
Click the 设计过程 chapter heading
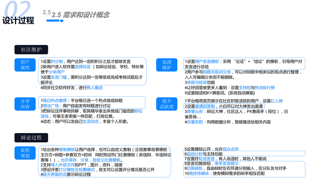[18, 20]
